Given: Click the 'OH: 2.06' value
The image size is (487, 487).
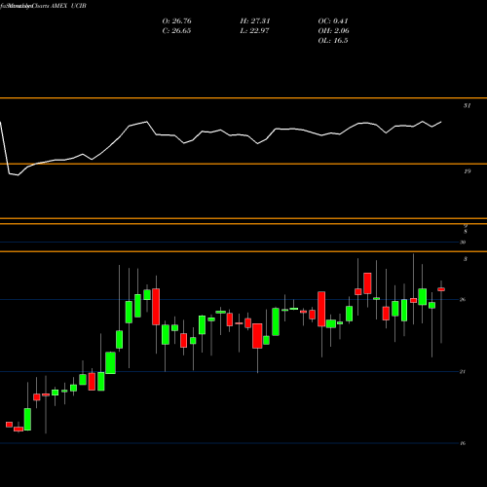Looking at the screenshot, I should pos(333,31).
